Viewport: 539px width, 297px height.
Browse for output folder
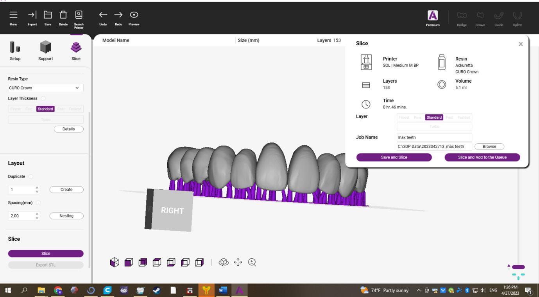(x=489, y=146)
